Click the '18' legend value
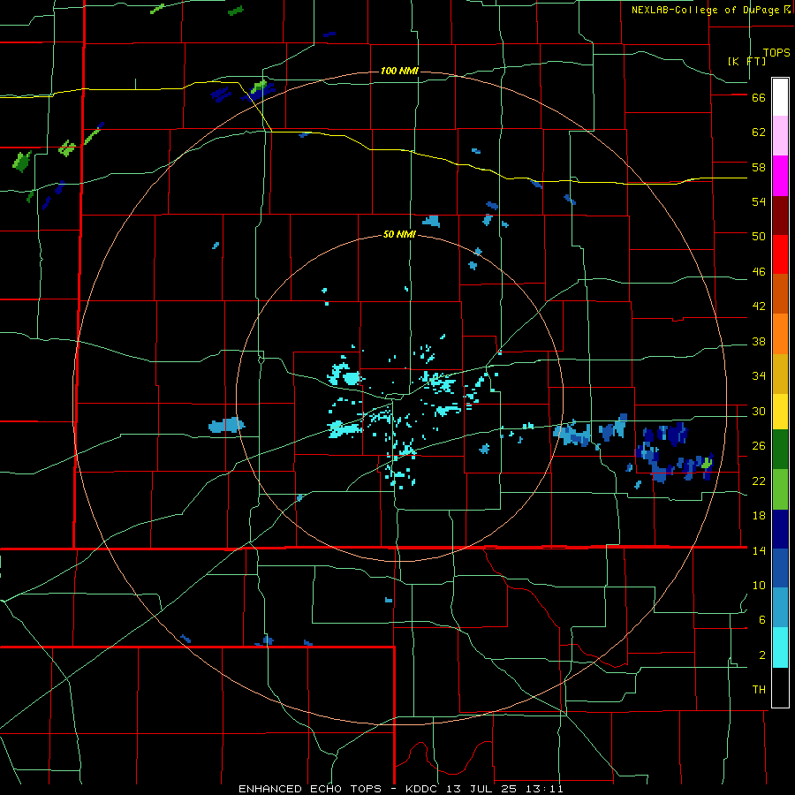This screenshot has width=795, height=795. pos(759,516)
